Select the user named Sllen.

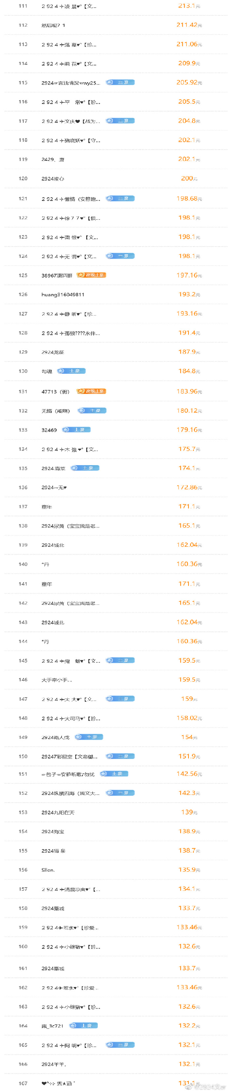(48, 870)
